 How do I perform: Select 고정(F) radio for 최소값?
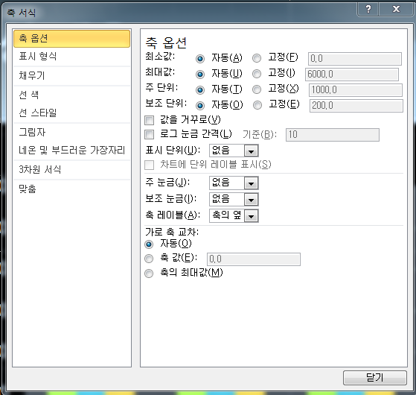pyautogui.click(x=257, y=58)
